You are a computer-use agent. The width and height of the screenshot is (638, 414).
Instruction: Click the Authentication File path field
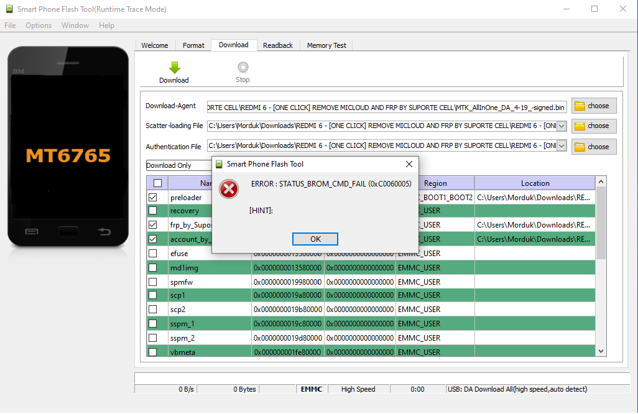(382, 145)
